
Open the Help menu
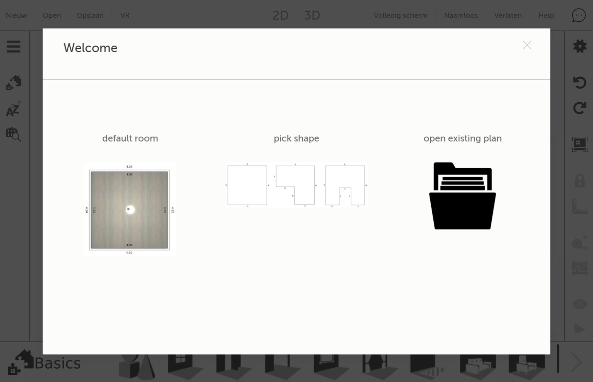(546, 15)
